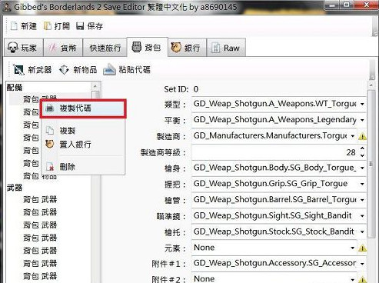The image size is (379, 283).
Task: Click the 新建 new file icon
Action: point(14,25)
